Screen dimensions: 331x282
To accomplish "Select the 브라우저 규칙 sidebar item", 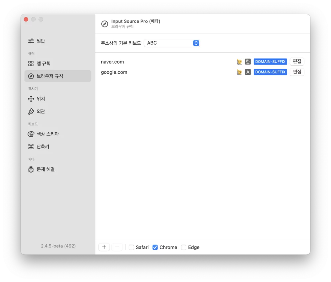I will coord(58,76).
